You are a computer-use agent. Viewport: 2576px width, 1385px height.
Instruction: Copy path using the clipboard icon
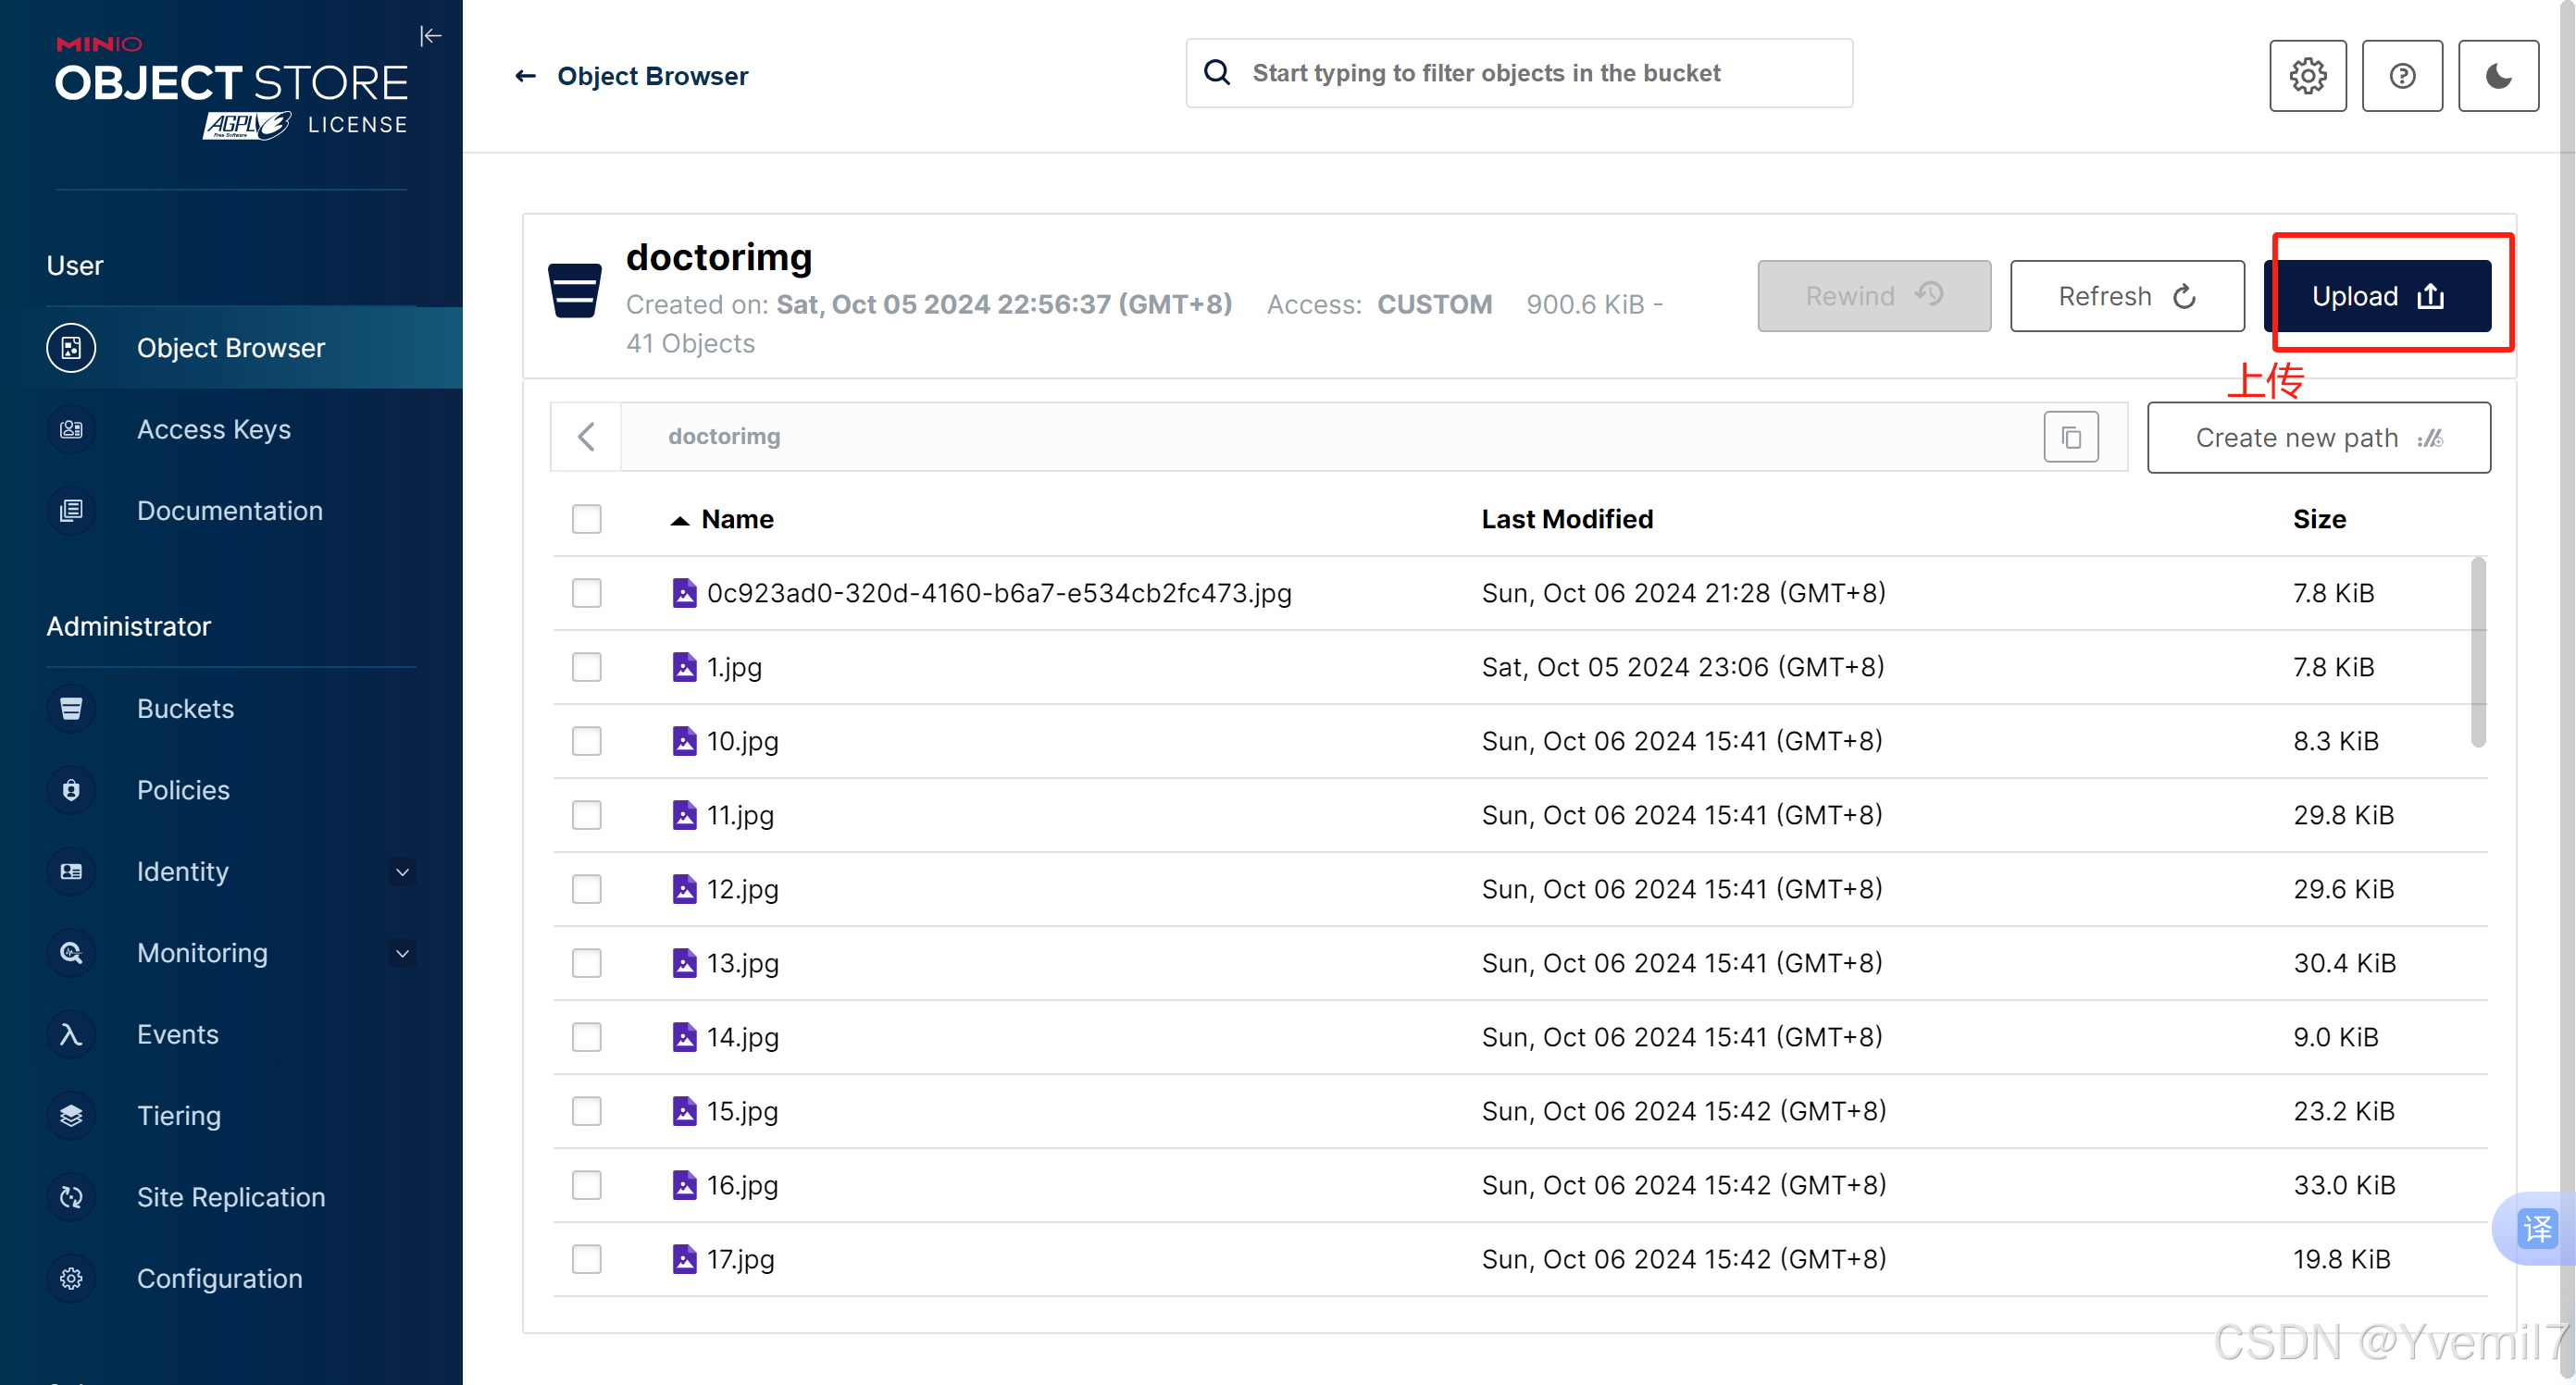coord(2070,437)
